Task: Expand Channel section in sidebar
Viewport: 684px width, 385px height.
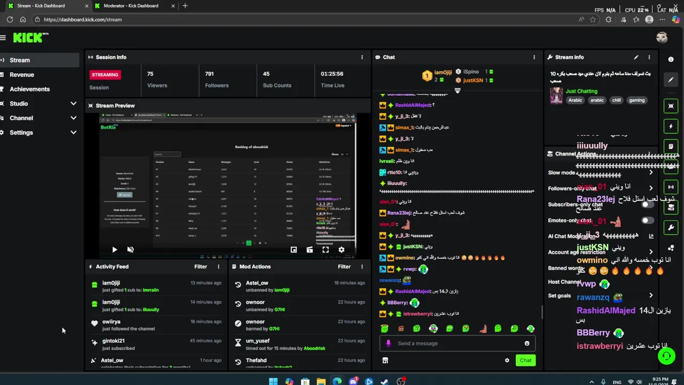Action: 73,118
